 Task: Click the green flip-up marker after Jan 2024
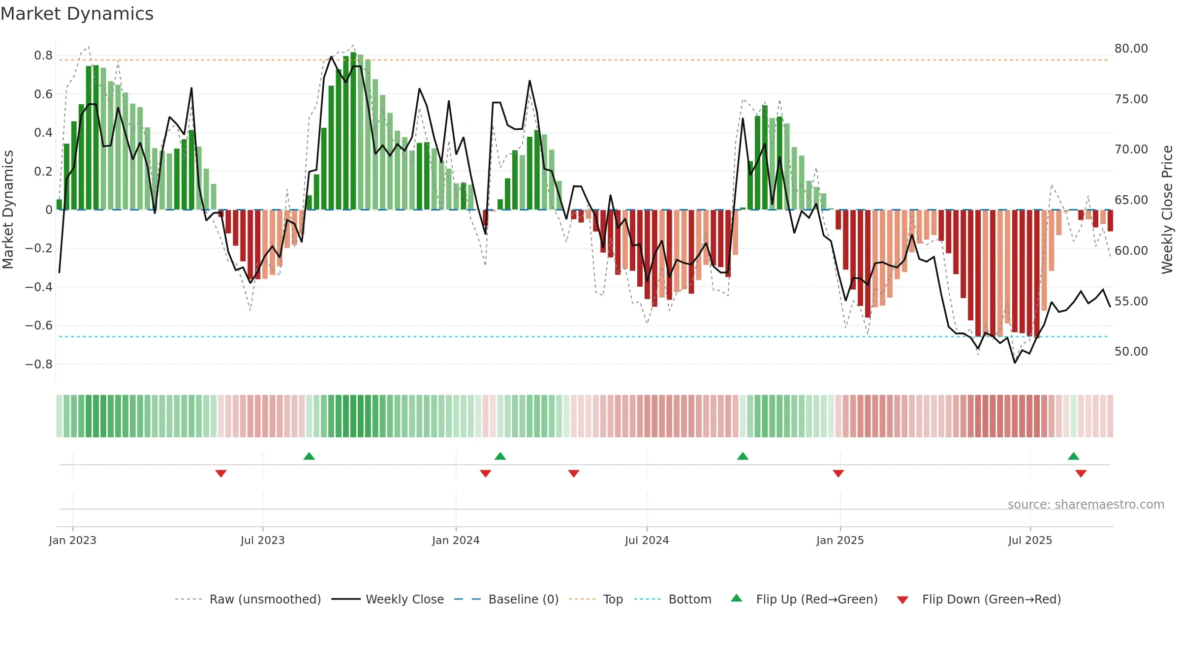(500, 456)
